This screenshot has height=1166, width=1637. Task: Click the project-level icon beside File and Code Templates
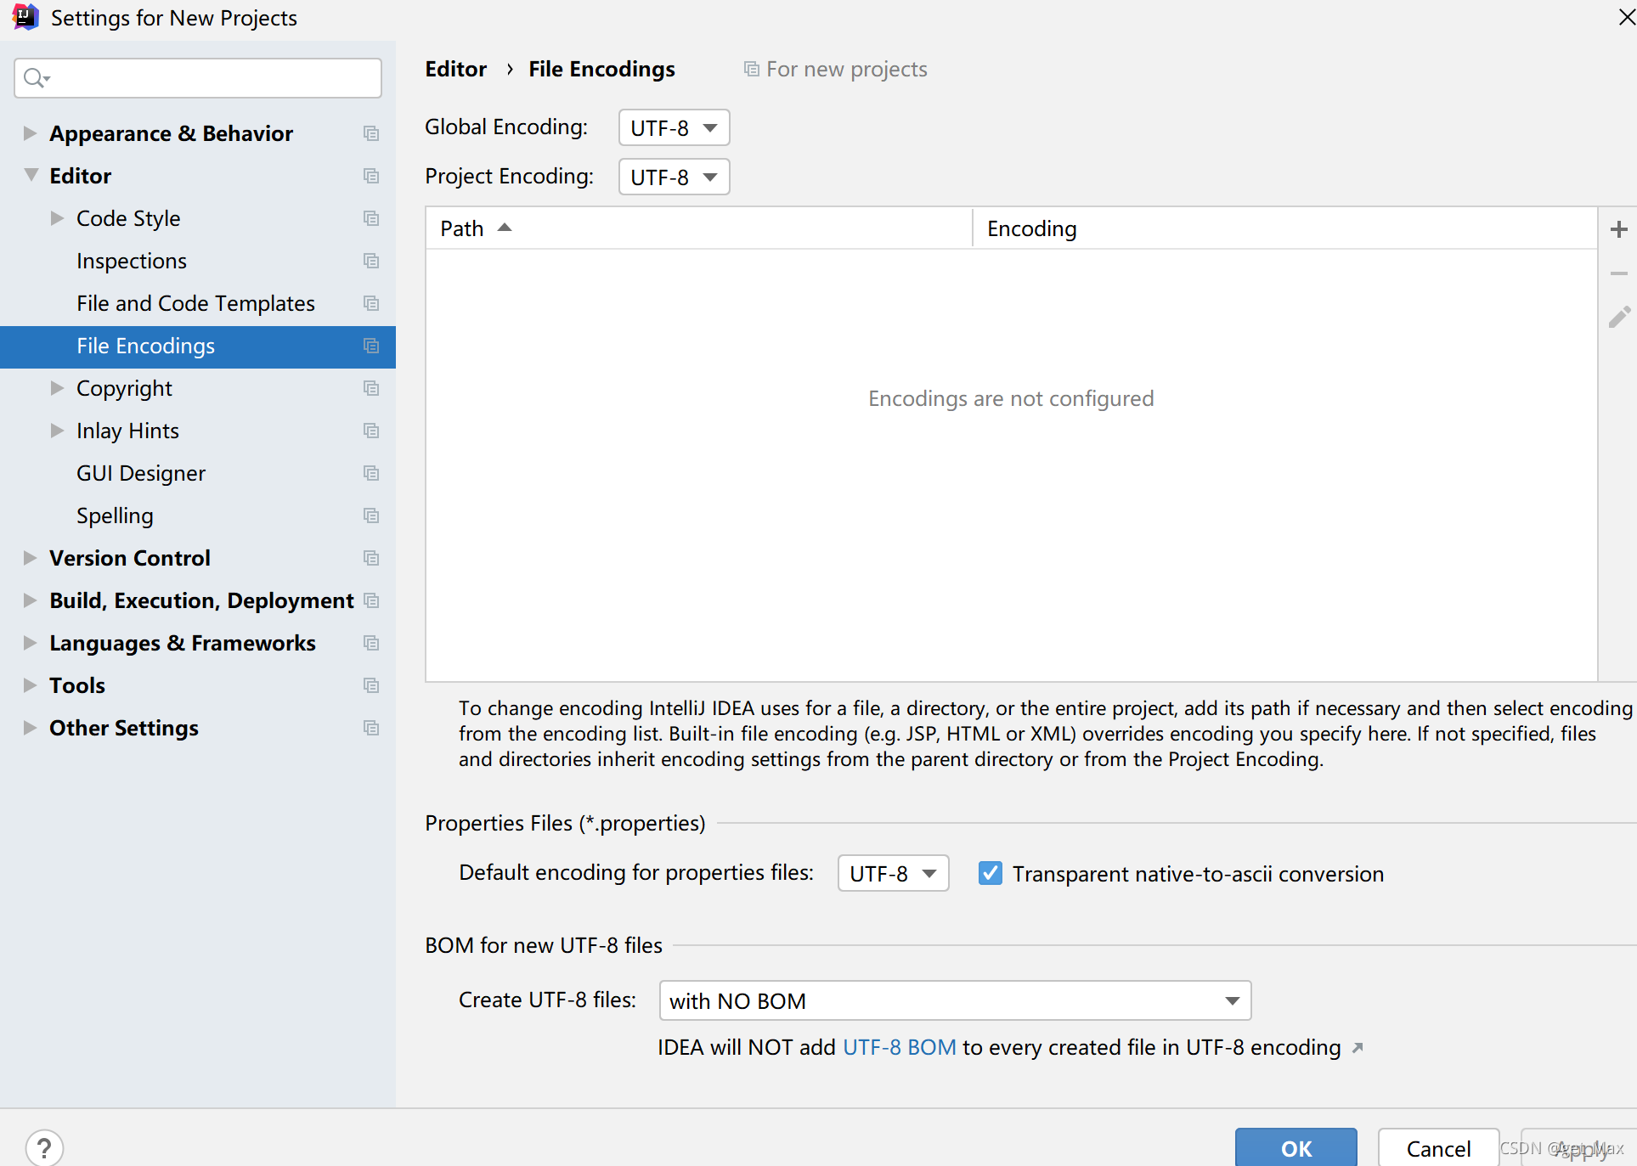[371, 303]
